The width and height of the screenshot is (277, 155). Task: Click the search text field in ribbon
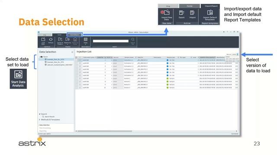[x=111, y=41]
